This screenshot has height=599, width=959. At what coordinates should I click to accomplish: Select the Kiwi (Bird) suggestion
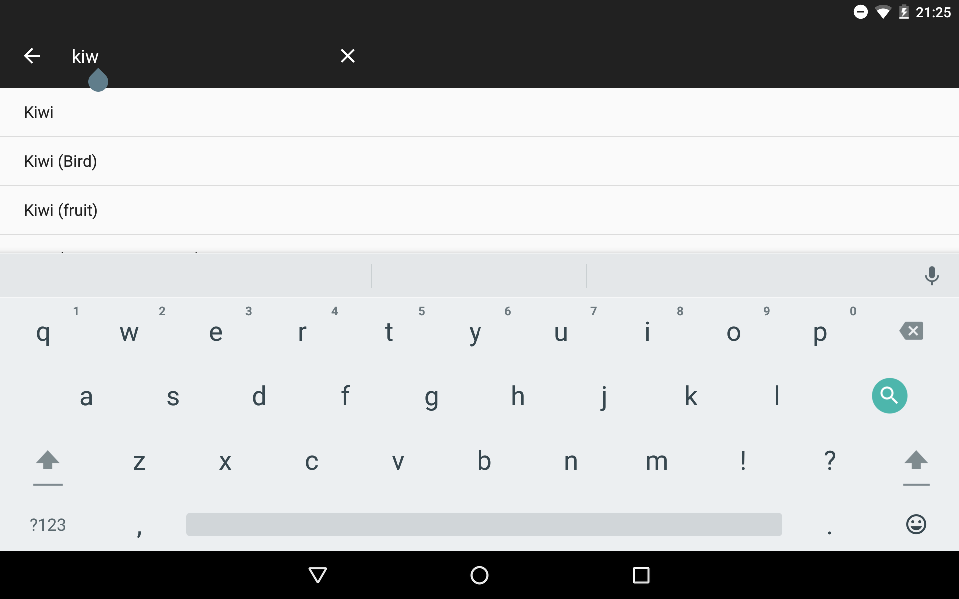click(x=479, y=161)
